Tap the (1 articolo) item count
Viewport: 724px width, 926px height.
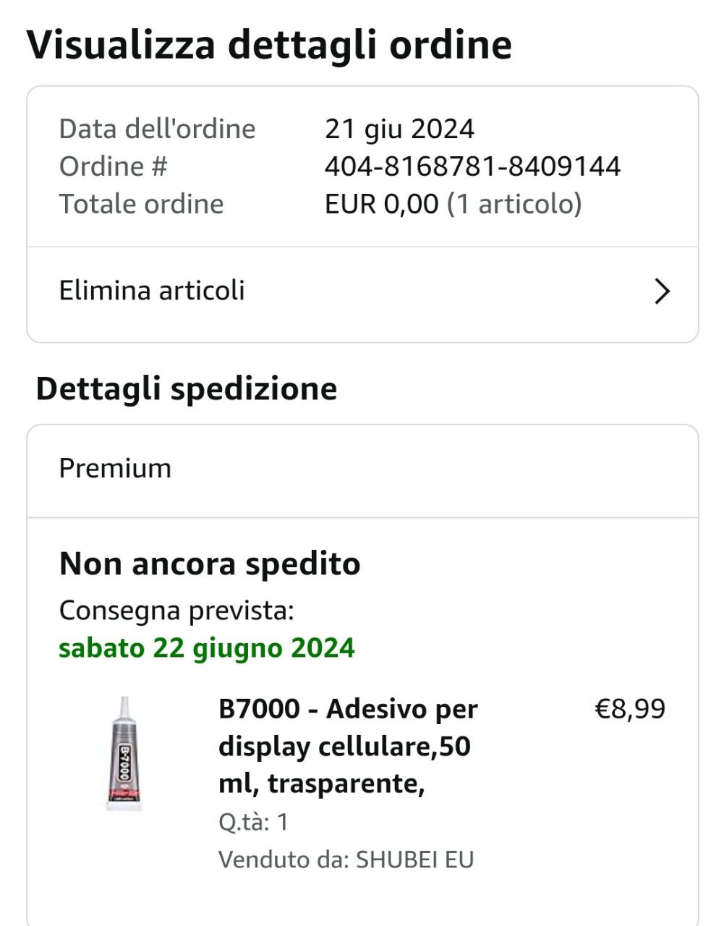(514, 204)
